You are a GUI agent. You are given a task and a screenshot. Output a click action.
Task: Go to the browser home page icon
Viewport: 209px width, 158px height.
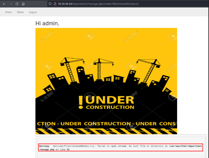point(23,4)
